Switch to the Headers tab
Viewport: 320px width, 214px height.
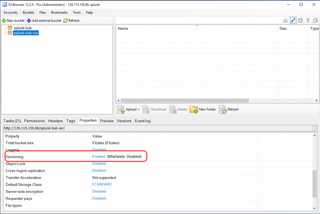55,121
